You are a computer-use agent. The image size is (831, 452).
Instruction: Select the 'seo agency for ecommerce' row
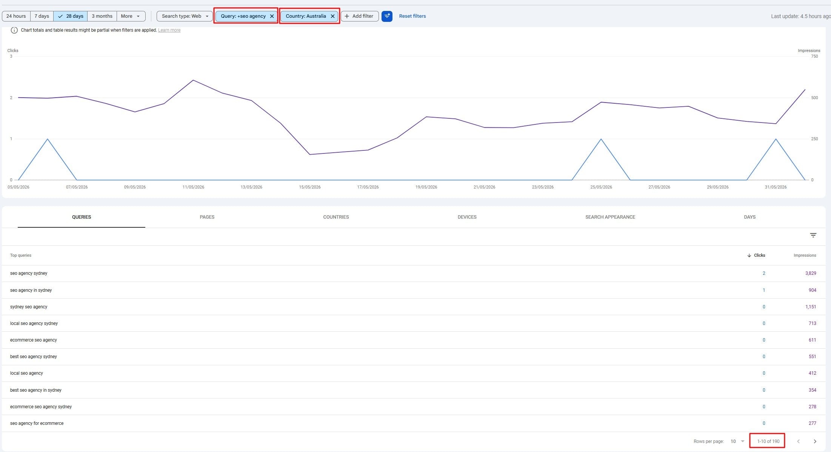(413, 423)
